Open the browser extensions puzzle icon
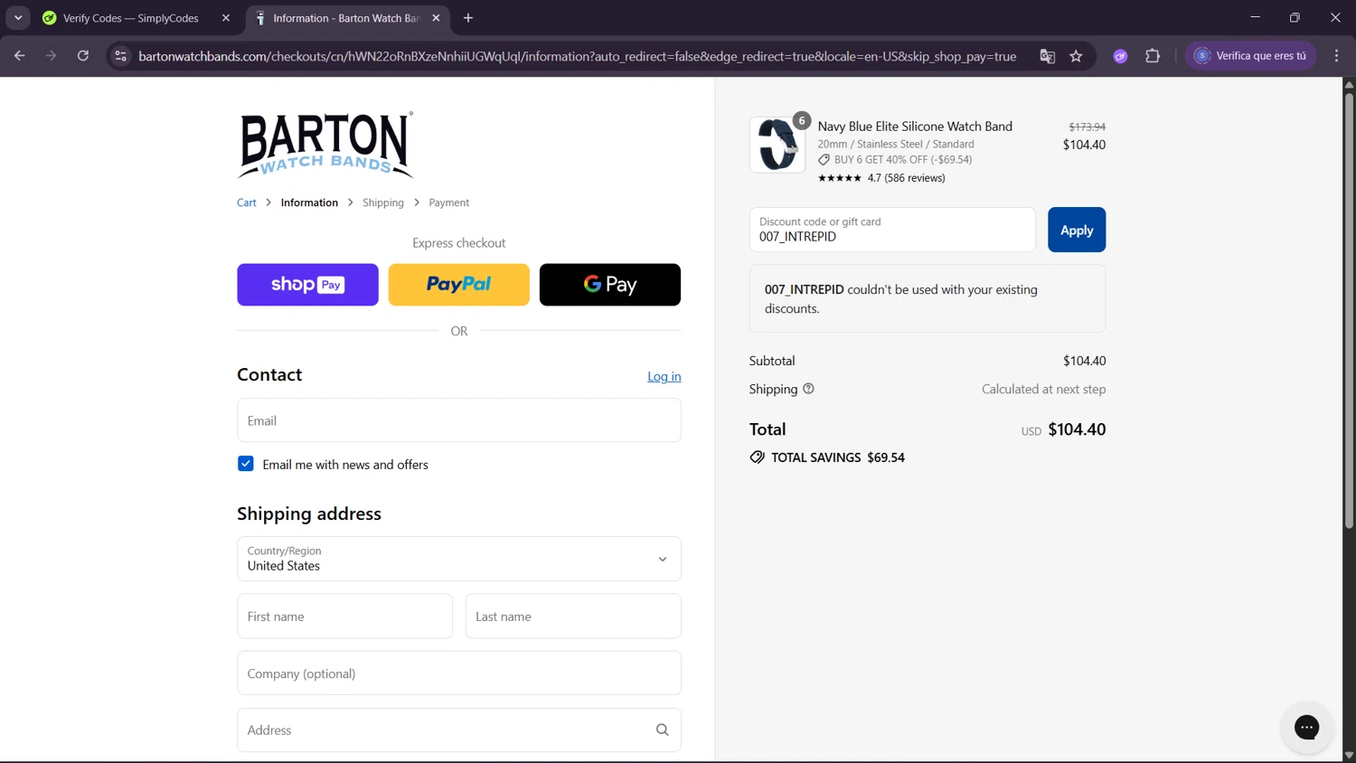This screenshot has width=1356, height=763. (1153, 56)
